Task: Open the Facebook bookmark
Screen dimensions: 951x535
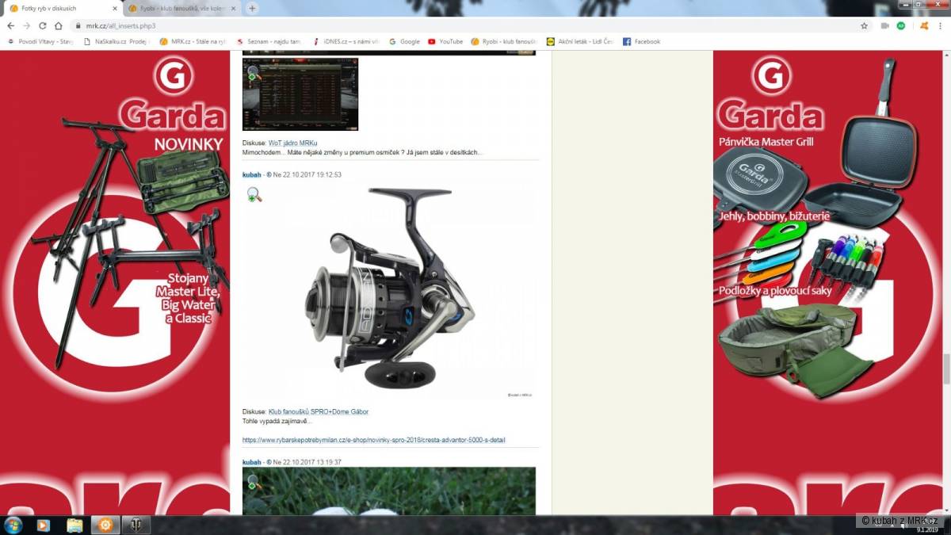Action: coord(641,41)
